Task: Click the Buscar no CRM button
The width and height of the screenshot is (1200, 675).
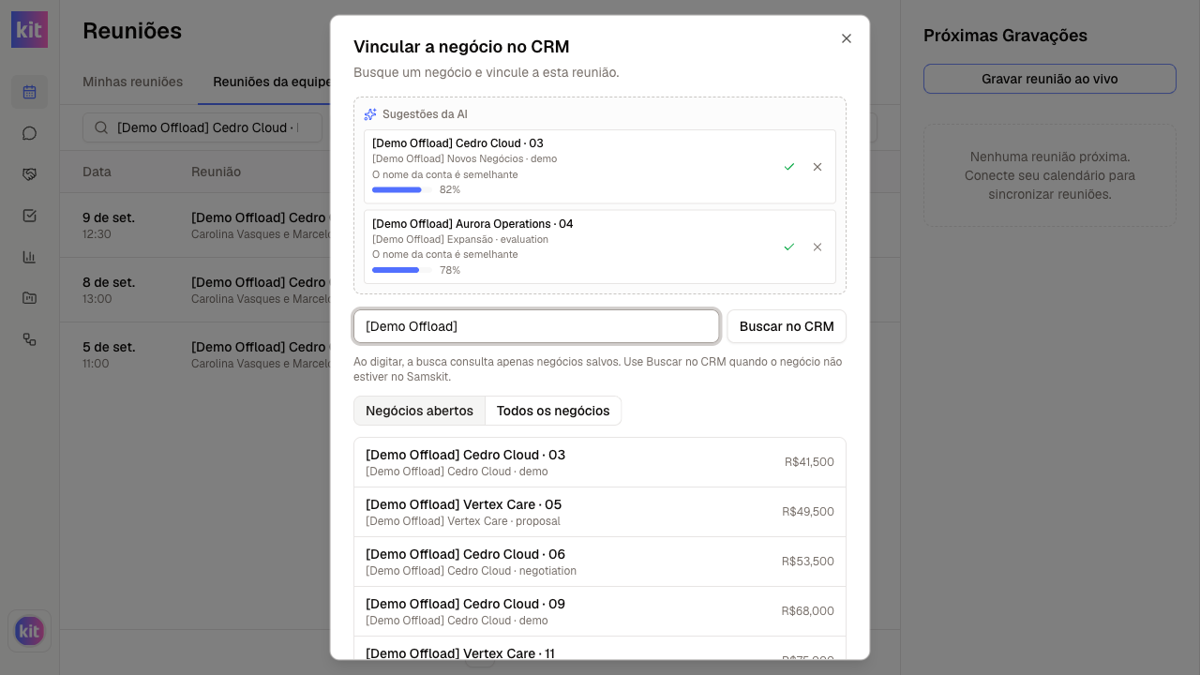Action: 787,326
